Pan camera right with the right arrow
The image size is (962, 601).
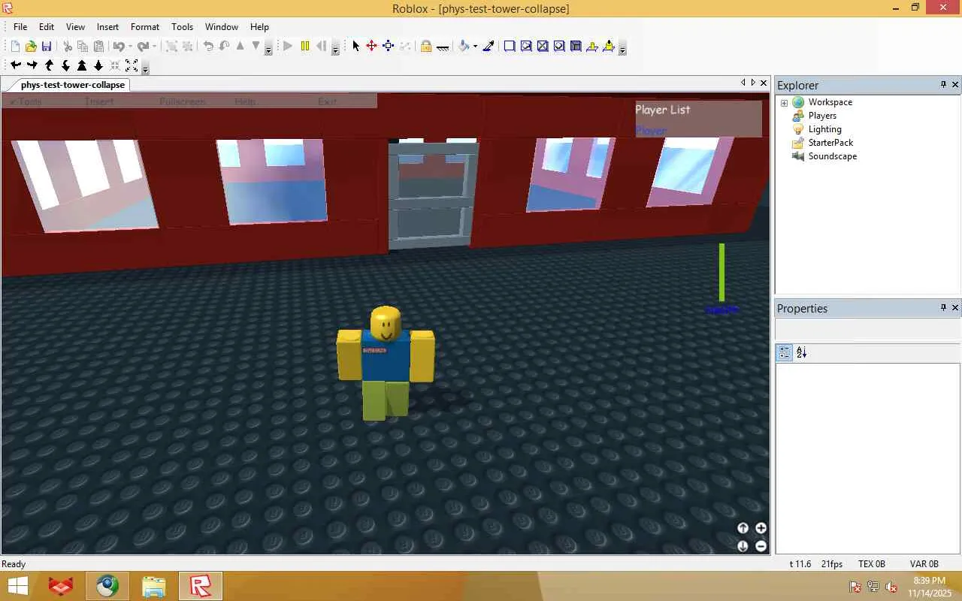(x=32, y=66)
